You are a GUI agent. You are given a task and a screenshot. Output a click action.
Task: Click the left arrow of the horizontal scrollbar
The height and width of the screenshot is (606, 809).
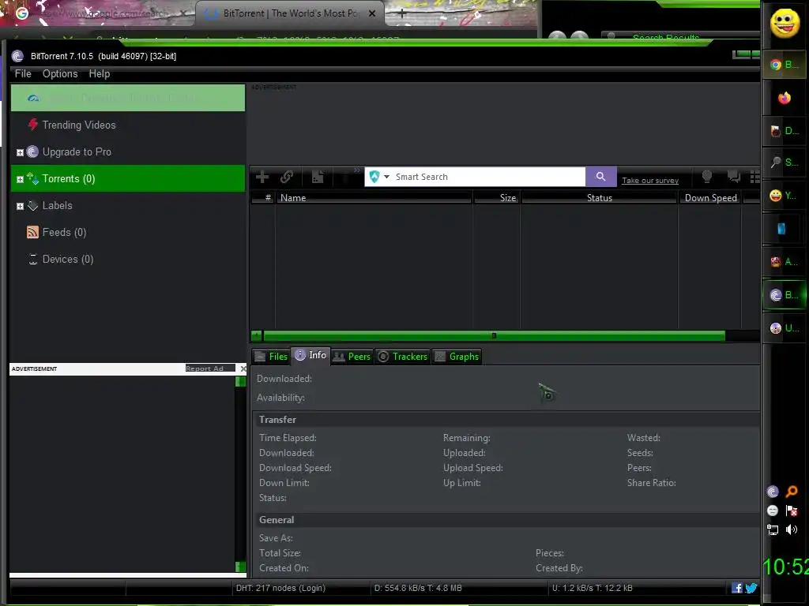257,336
